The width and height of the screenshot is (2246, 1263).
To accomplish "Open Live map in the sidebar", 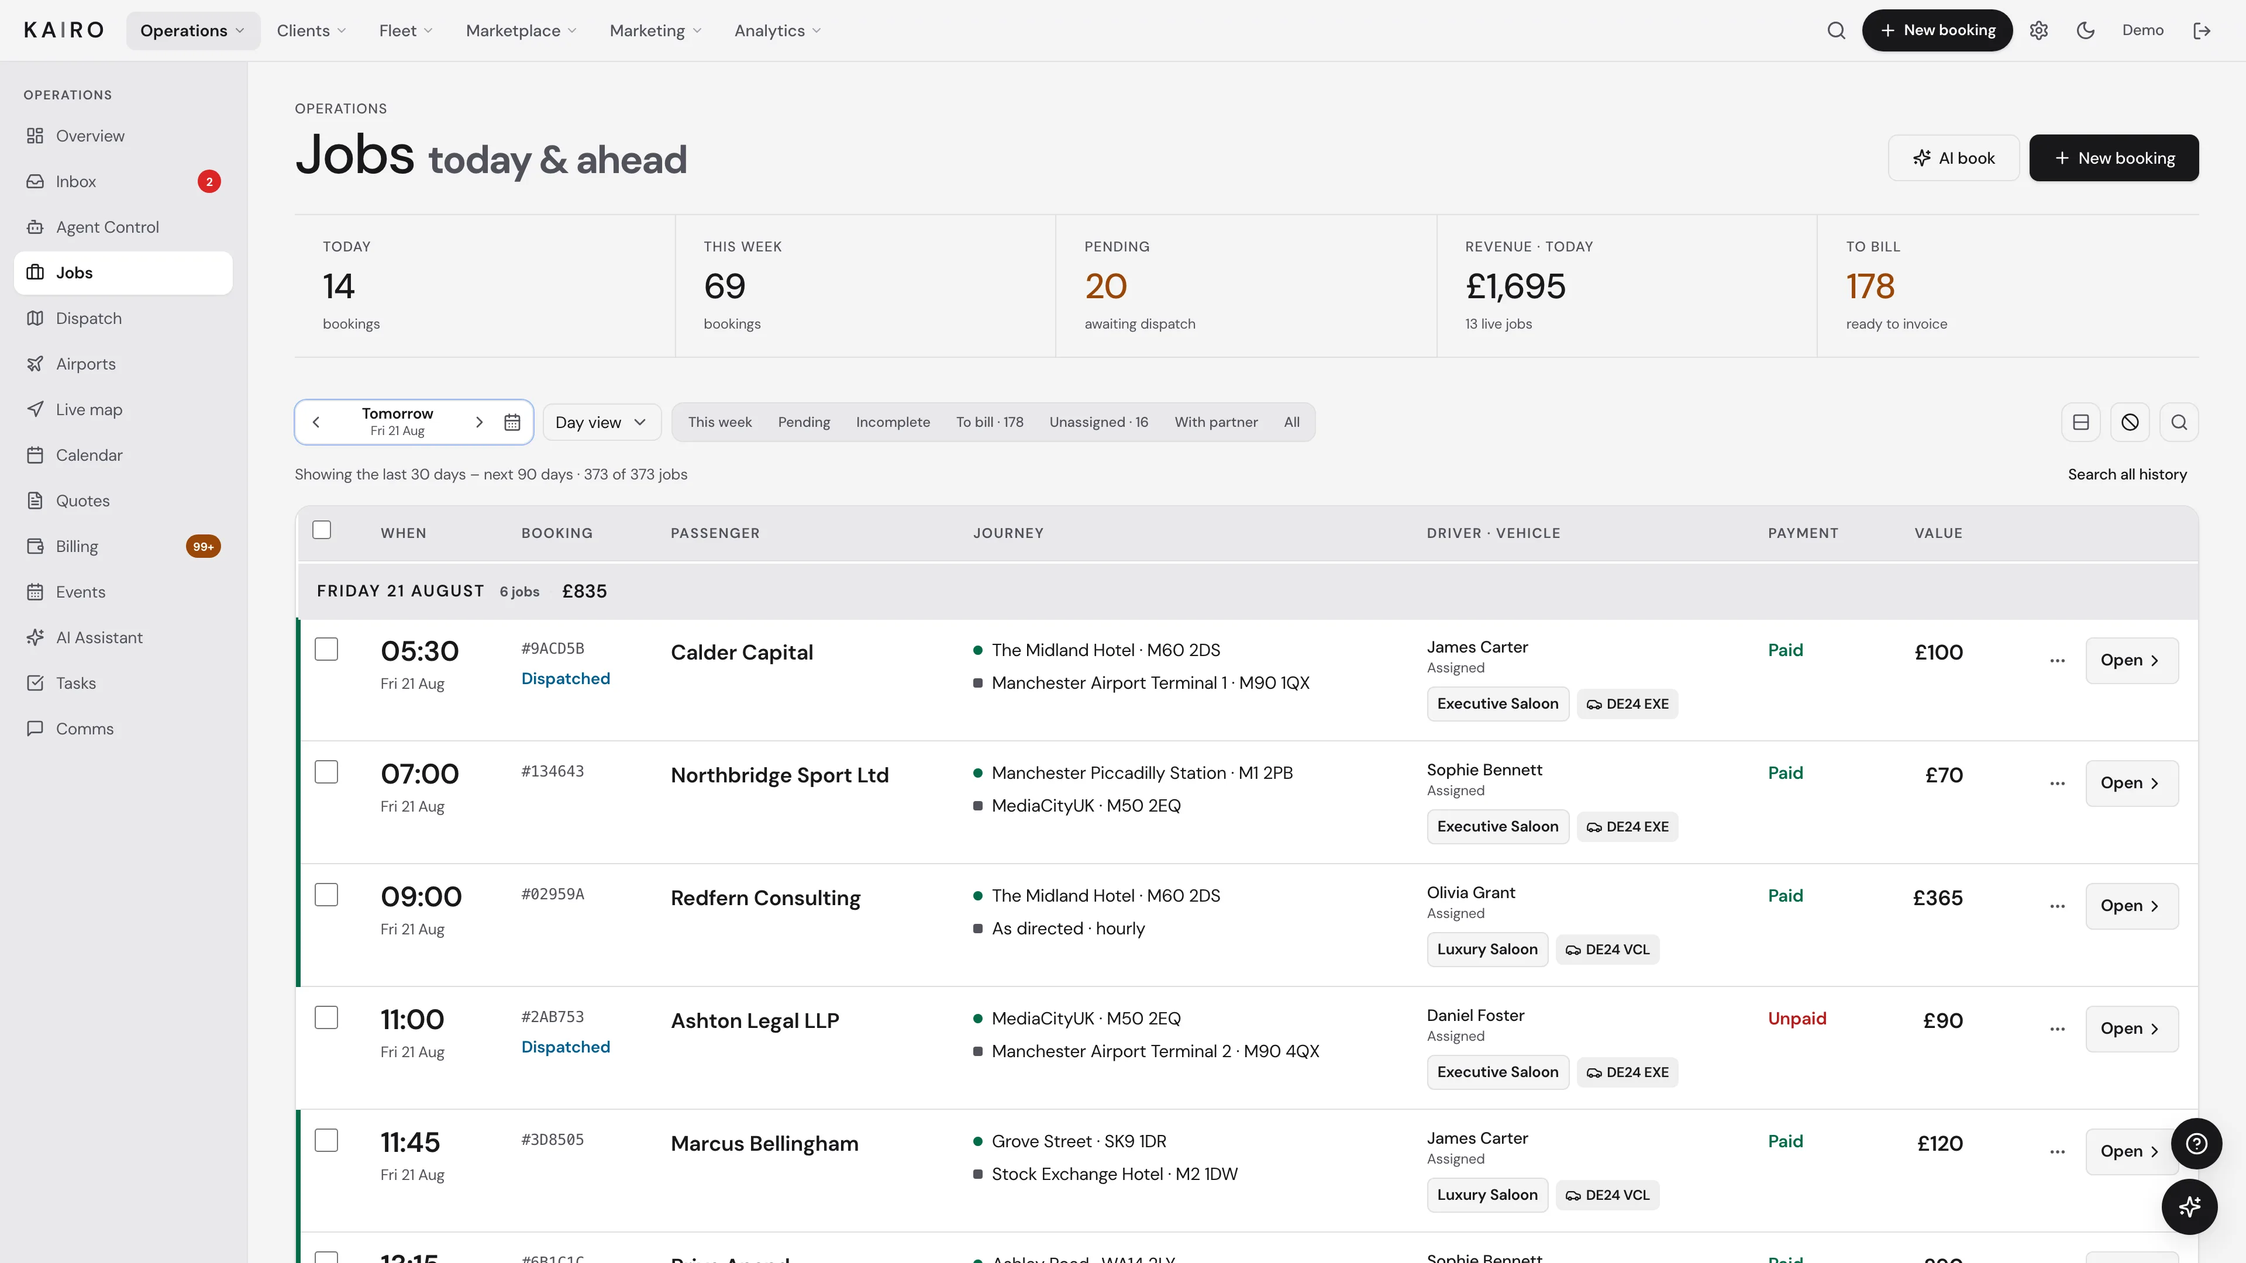I will [x=123, y=410].
